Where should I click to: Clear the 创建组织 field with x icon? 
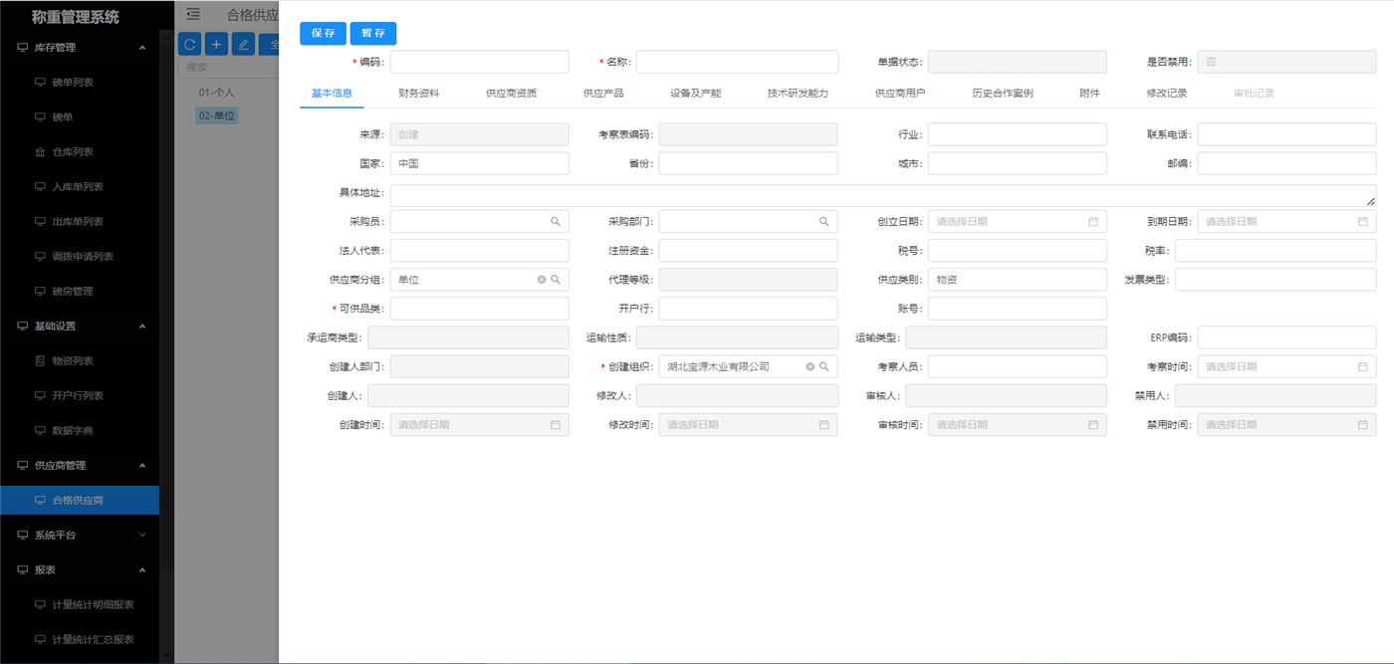click(811, 366)
